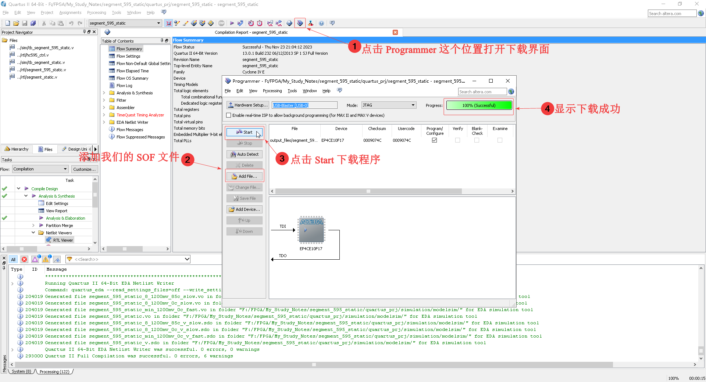
Task: Click the blue Help question-mark toolbar icon
Action: click(321, 23)
